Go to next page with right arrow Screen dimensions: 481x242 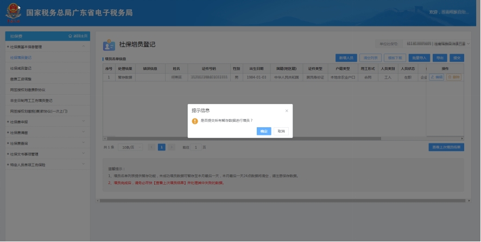(x=172, y=147)
